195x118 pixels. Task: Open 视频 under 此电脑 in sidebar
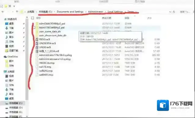(x=11, y=76)
